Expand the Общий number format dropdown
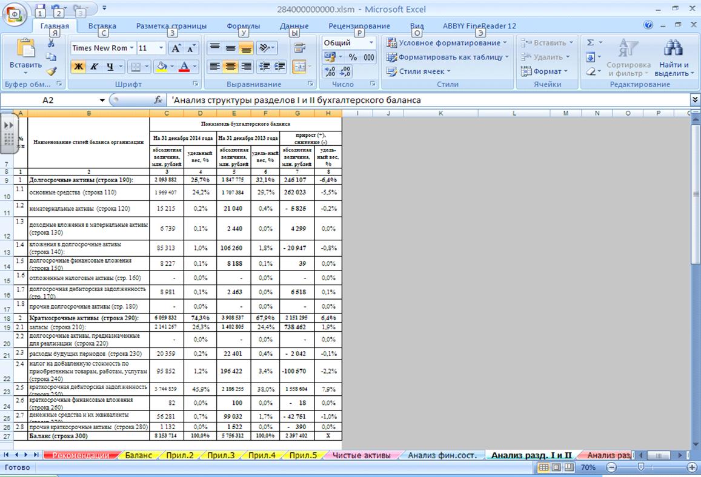The width and height of the screenshot is (701, 477). 371,43
